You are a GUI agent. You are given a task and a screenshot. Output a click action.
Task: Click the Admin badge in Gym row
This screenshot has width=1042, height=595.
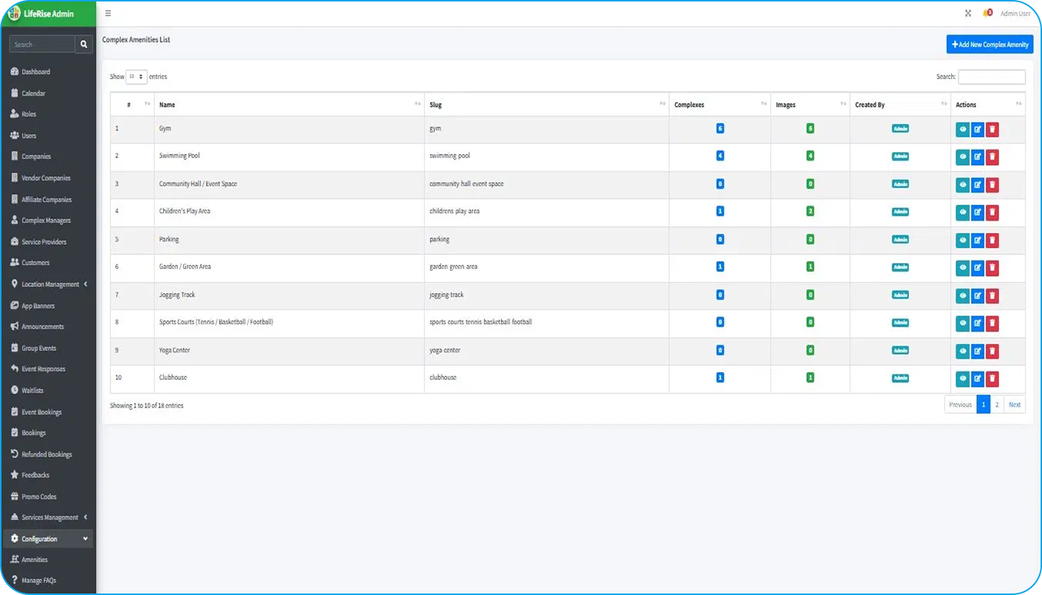901,129
